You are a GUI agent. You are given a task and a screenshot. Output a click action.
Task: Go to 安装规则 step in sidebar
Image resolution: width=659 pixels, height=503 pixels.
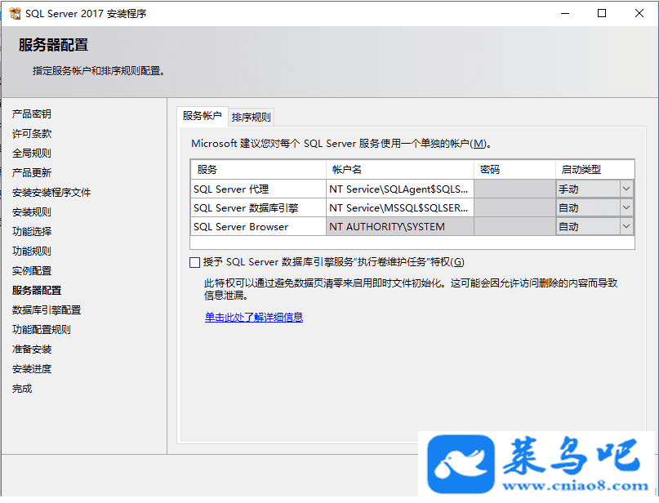tap(32, 211)
